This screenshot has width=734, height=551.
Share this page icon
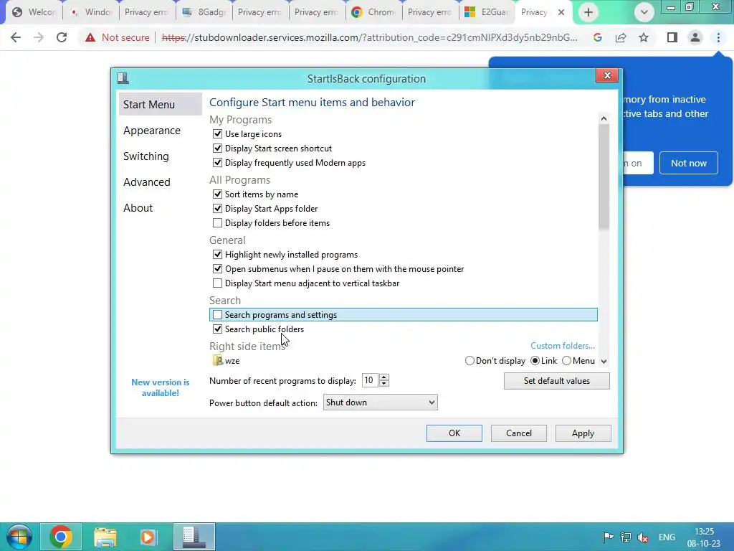coord(621,37)
